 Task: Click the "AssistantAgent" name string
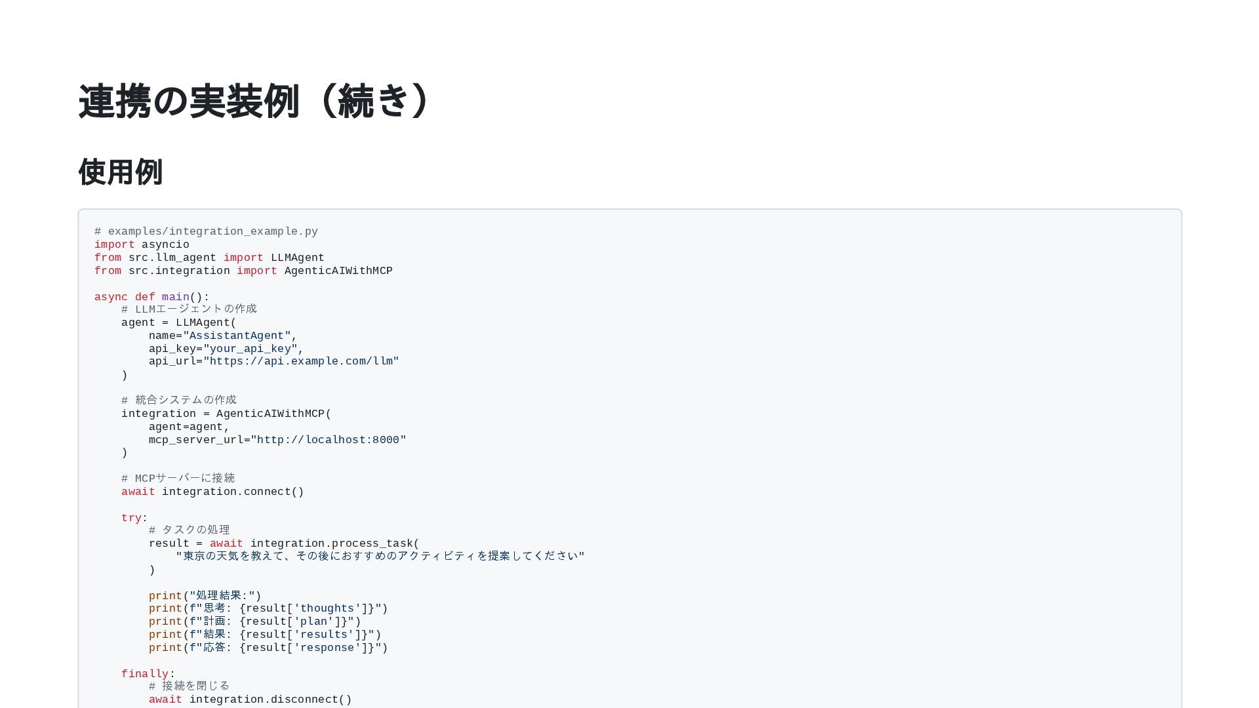[x=237, y=336]
